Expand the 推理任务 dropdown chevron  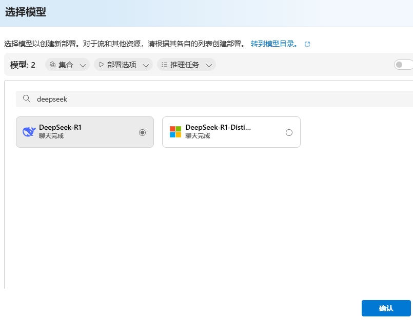[x=209, y=65]
